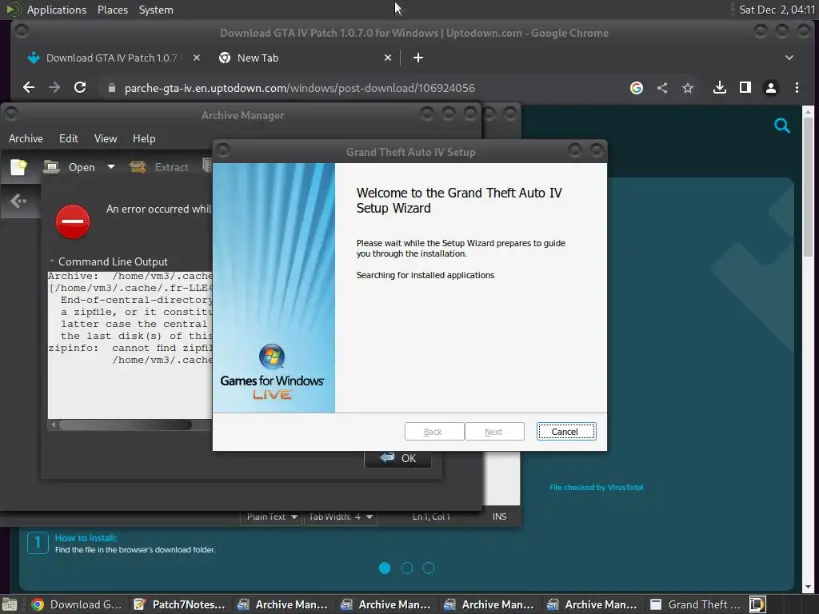Open a new Chrome tab with plus
819x614 pixels.
point(418,58)
